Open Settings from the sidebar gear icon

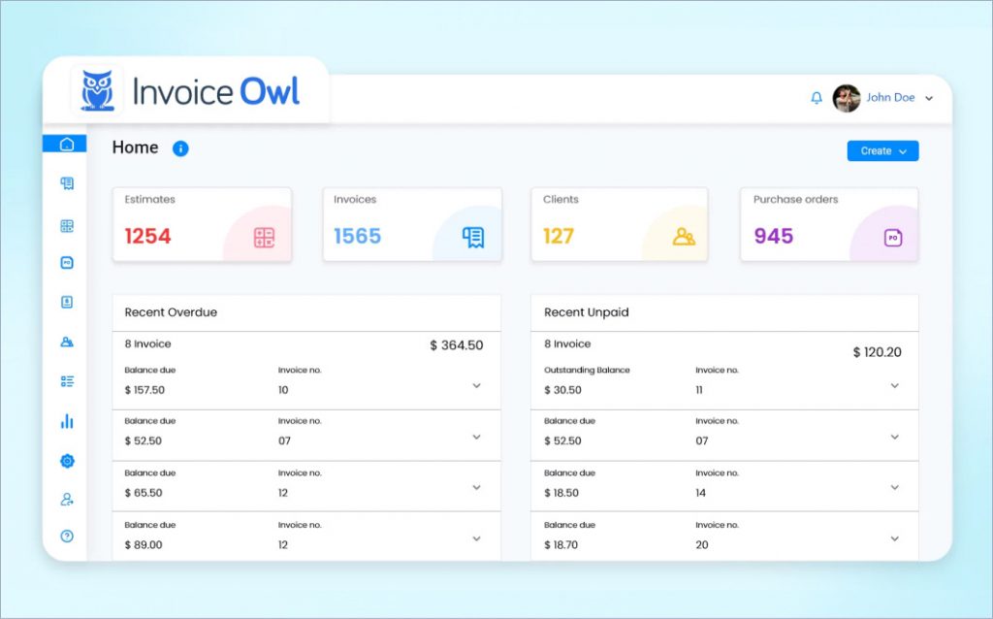(x=67, y=461)
